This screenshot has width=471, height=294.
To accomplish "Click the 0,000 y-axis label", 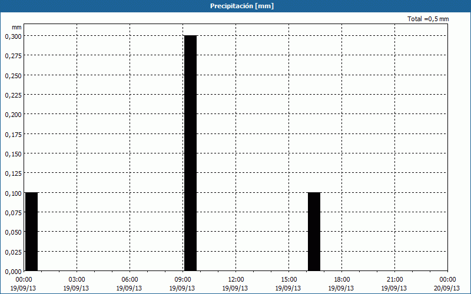I will pyautogui.click(x=13, y=272).
